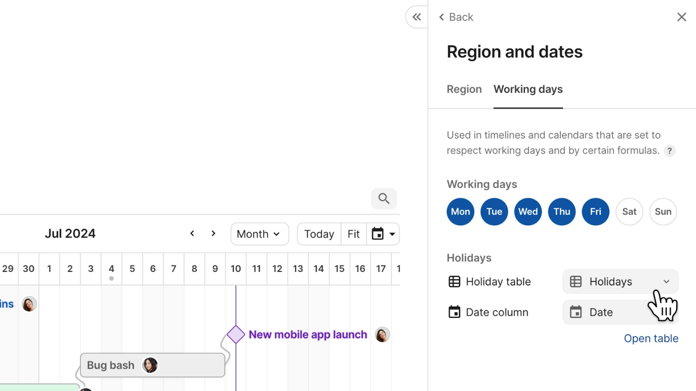
Task: Close the Region and dates panel
Action: [681, 17]
